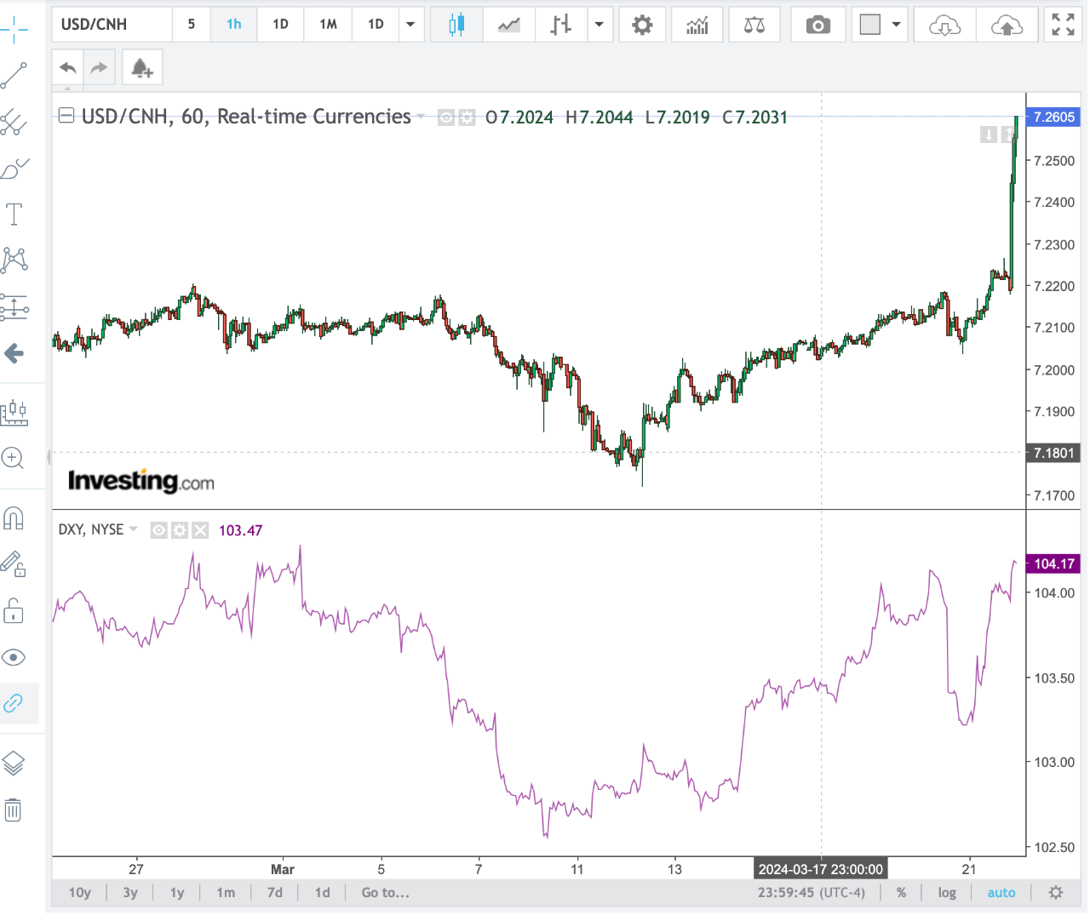Image resolution: width=1090 pixels, height=921 pixels.
Task: Select the trend line drawing tool
Action: click(x=14, y=76)
